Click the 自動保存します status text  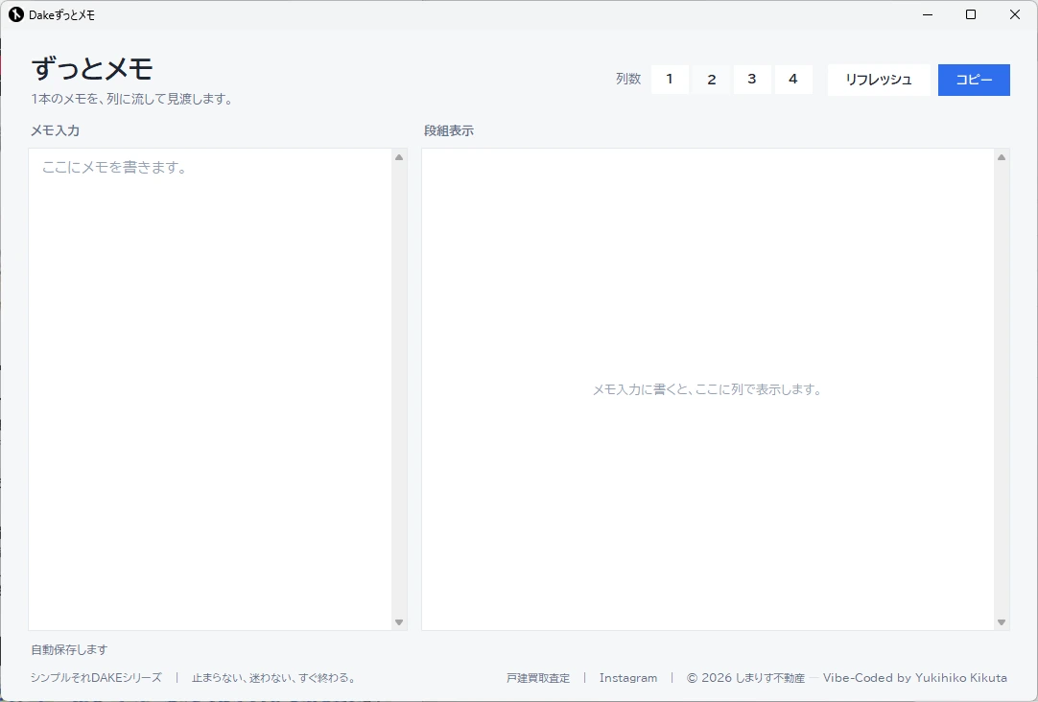click(x=69, y=649)
